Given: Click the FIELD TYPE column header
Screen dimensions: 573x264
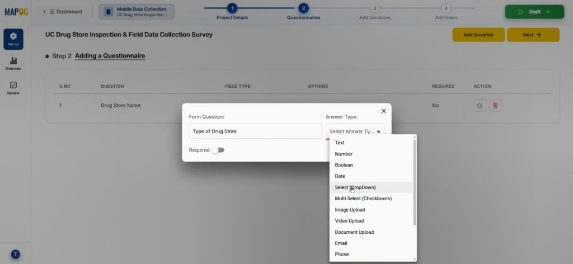Looking at the screenshot, I should point(237,87).
